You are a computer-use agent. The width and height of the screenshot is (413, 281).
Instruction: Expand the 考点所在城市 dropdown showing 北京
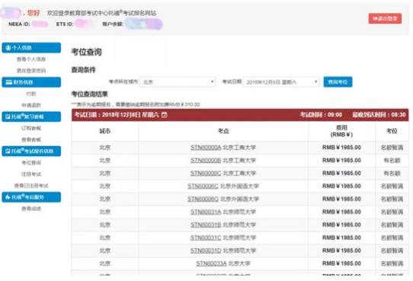[178, 82]
